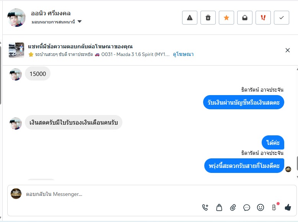
Task: Toggle the star follow-up marker
Action: coord(226,18)
